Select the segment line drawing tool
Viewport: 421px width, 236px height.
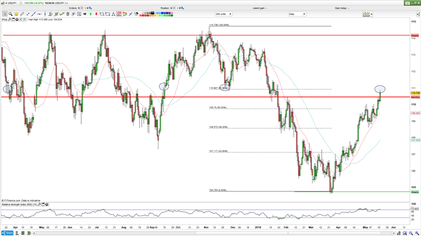coord(28,14)
